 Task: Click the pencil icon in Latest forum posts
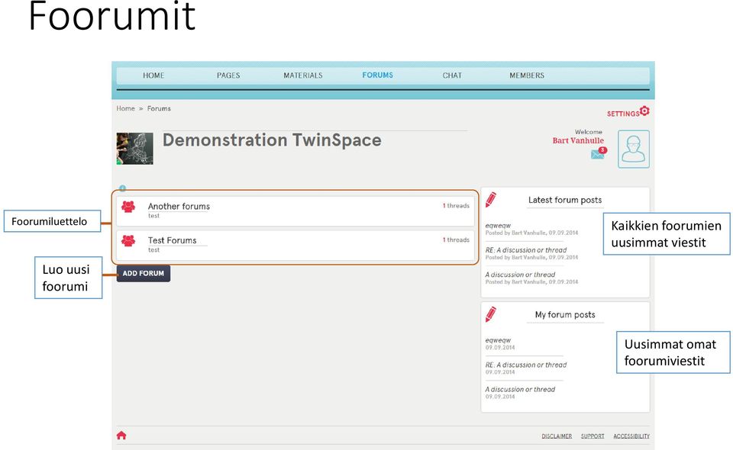pyautogui.click(x=491, y=199)
